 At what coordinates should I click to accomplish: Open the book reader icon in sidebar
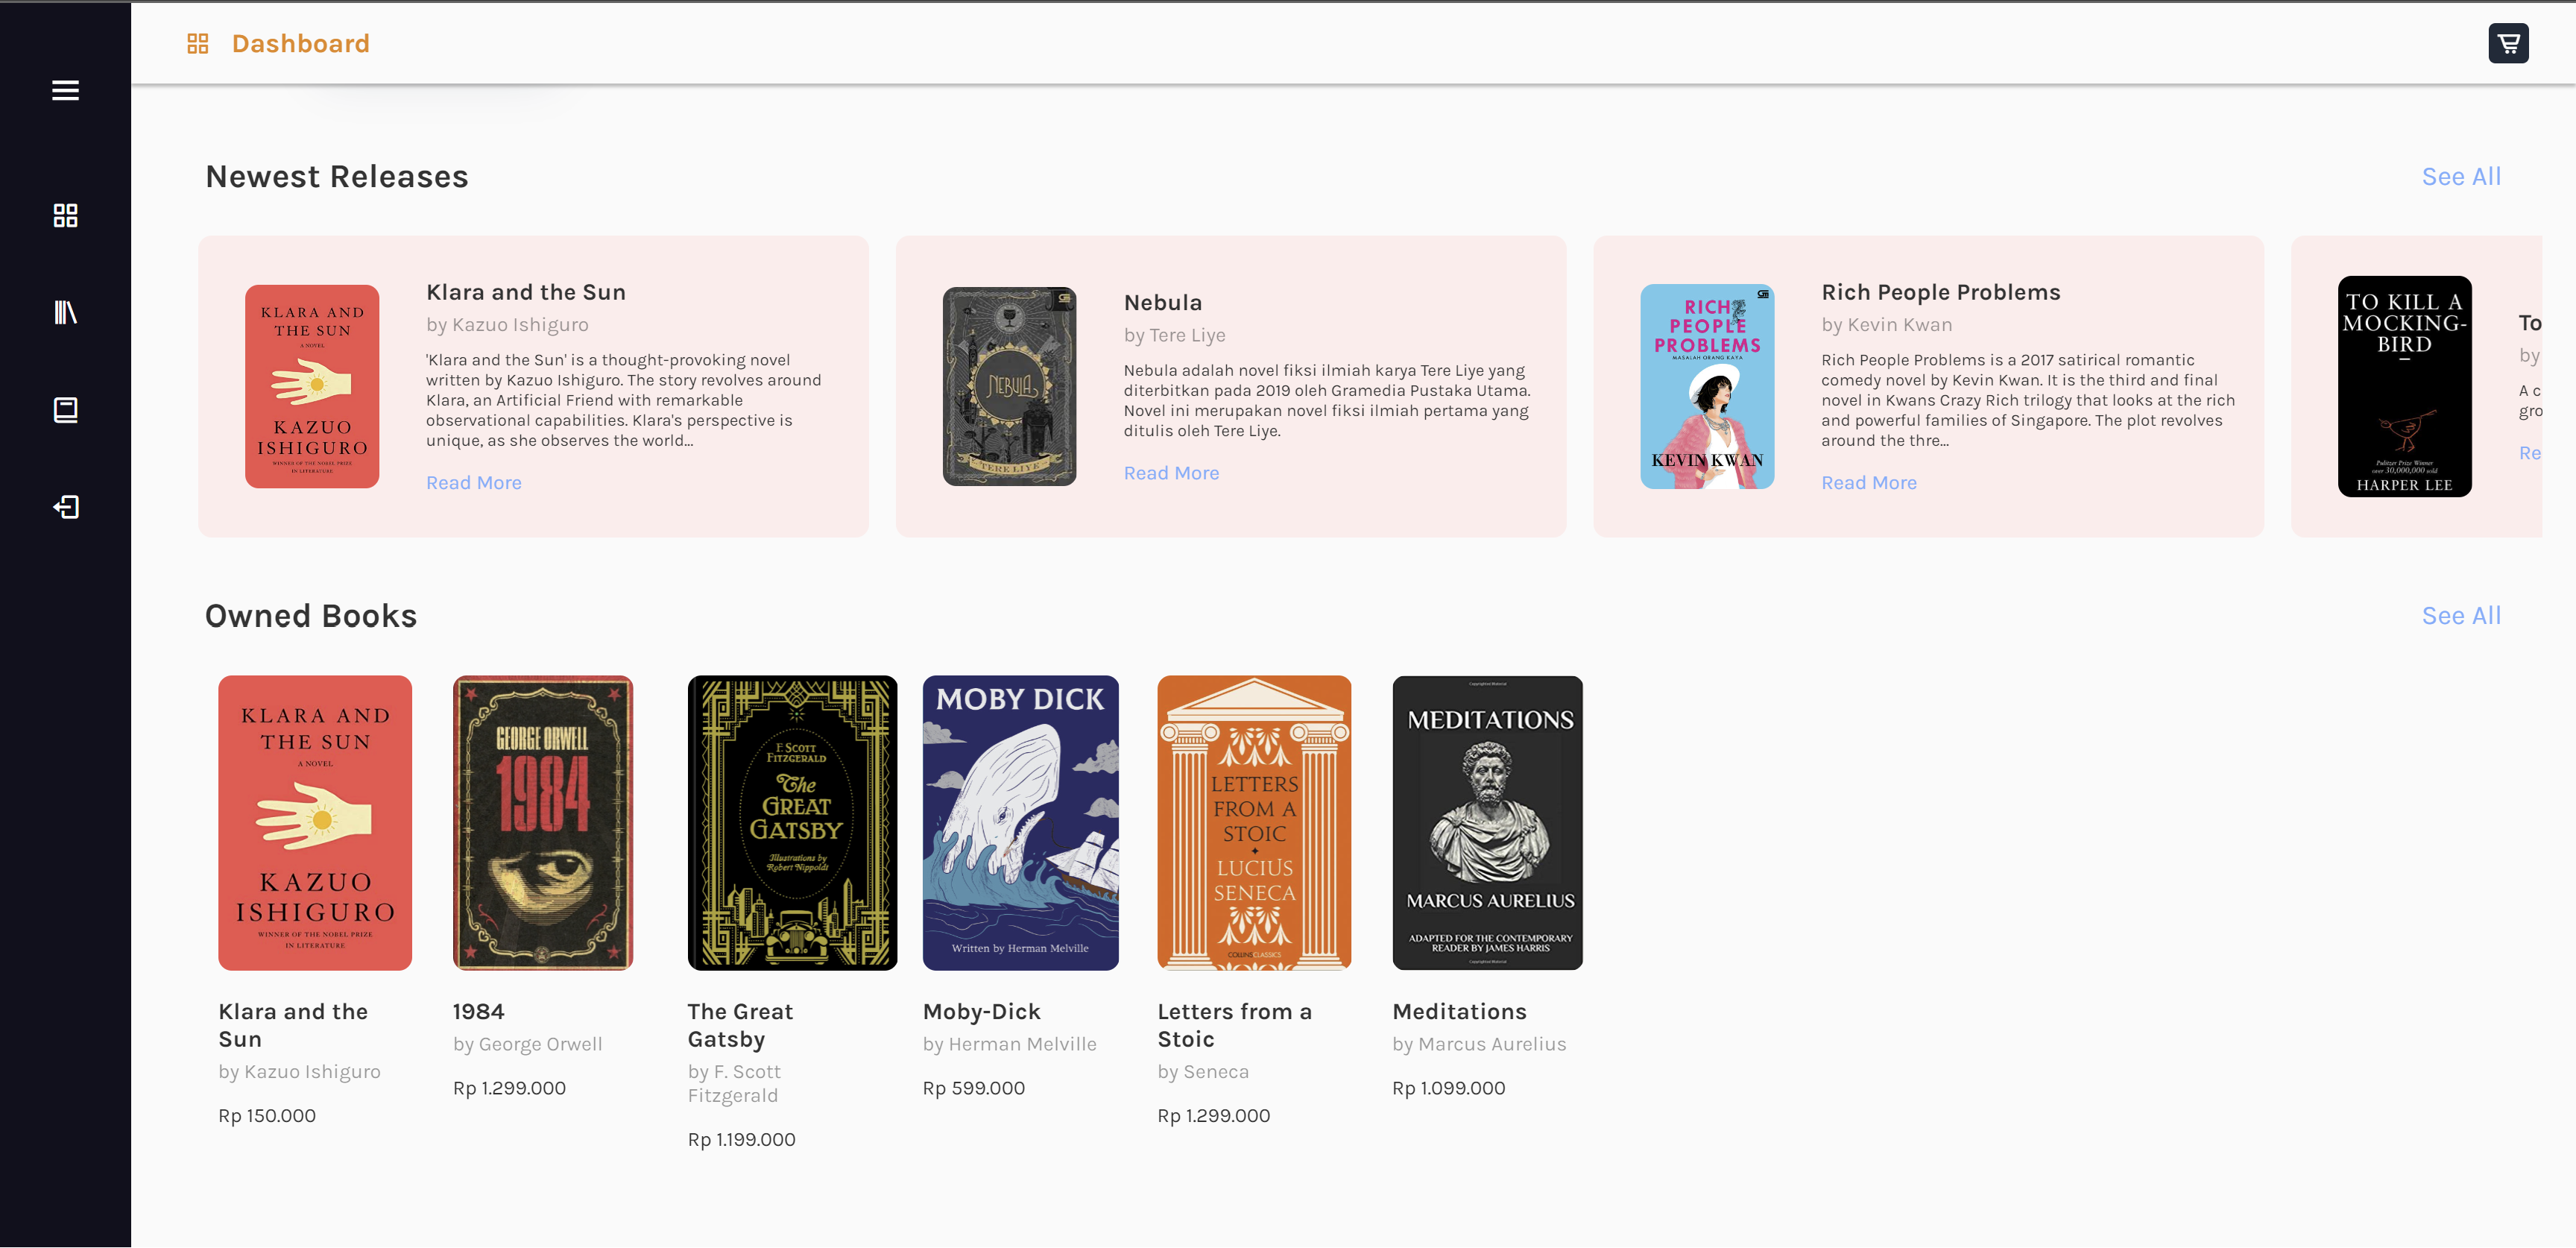pos(65,410)
